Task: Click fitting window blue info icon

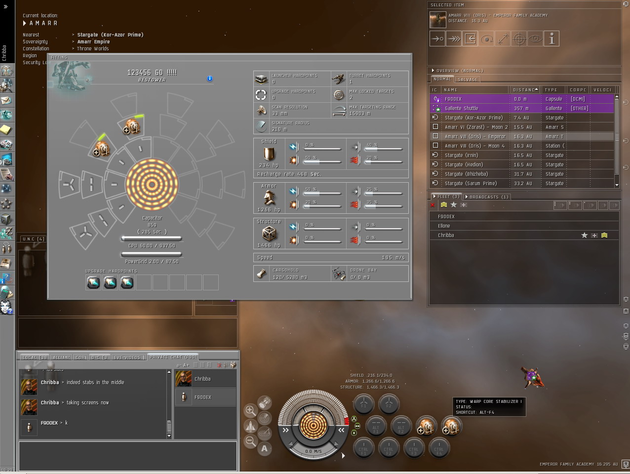Action: click(x=210, y=79)
